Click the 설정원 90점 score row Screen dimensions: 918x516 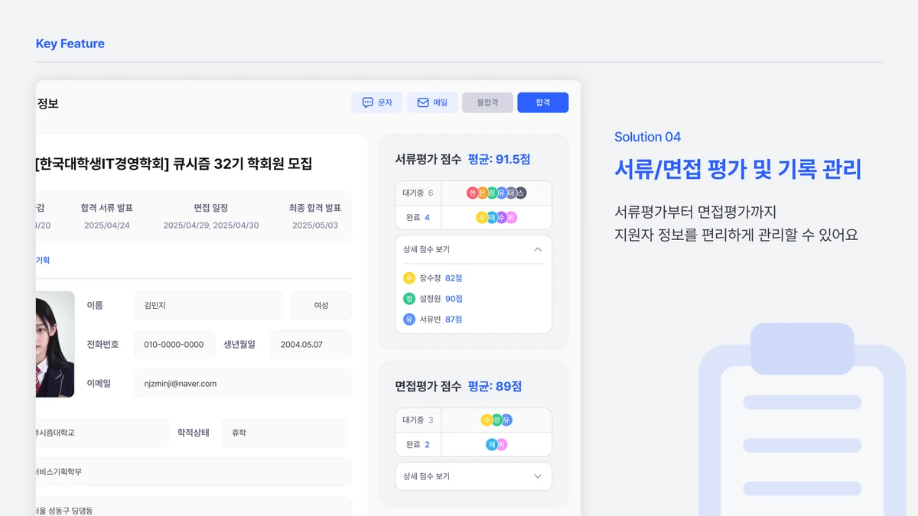[433, 299]
